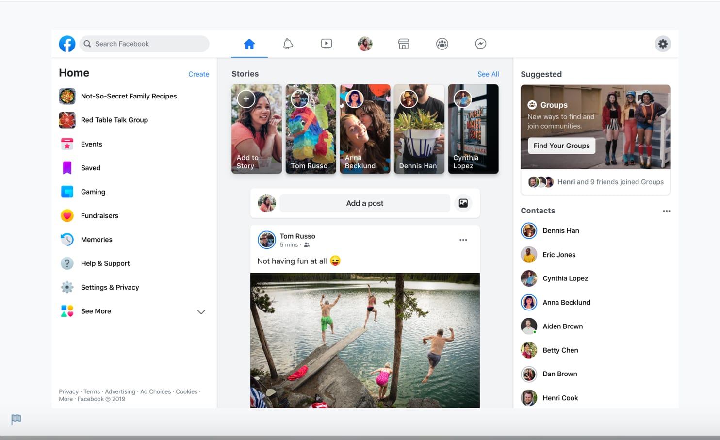Click See All stories link
This screenshot has height=440, width=720.
[488, 74]
